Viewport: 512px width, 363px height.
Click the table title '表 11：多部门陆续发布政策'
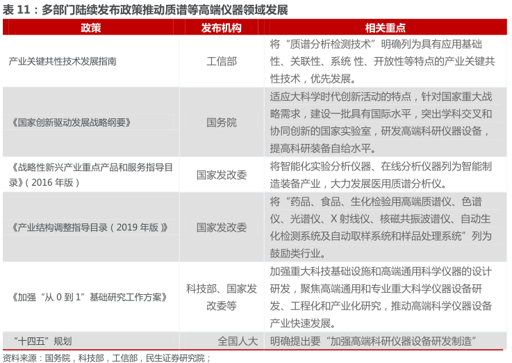click(145, 10)
